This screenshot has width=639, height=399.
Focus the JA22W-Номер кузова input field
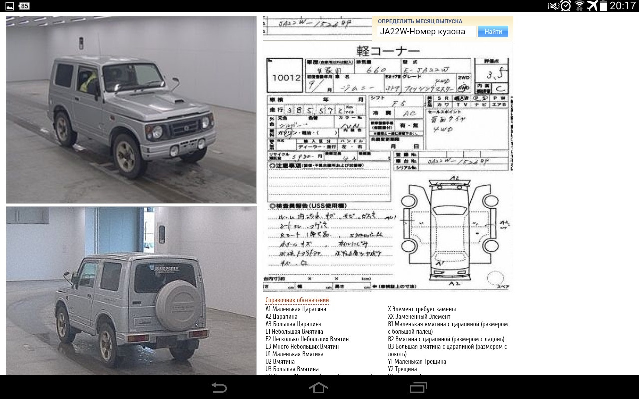tap(426, 31)
